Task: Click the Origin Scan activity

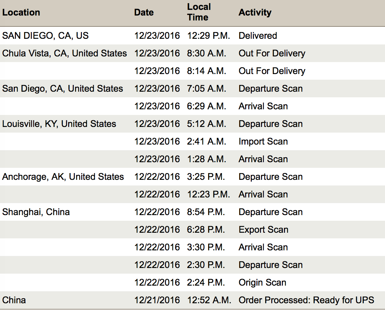Action: tap(262, 282)
